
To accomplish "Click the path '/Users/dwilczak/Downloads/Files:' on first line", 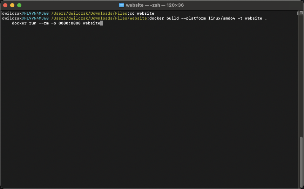I will pyautogui.click(x=90, y=13).
